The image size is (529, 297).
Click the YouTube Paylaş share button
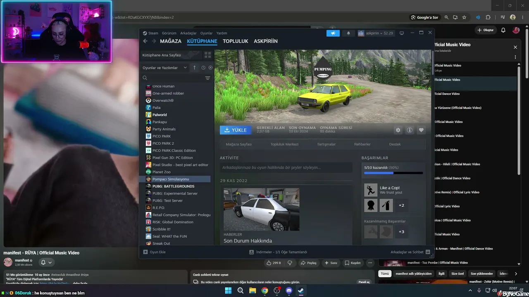tap(308, 263)
